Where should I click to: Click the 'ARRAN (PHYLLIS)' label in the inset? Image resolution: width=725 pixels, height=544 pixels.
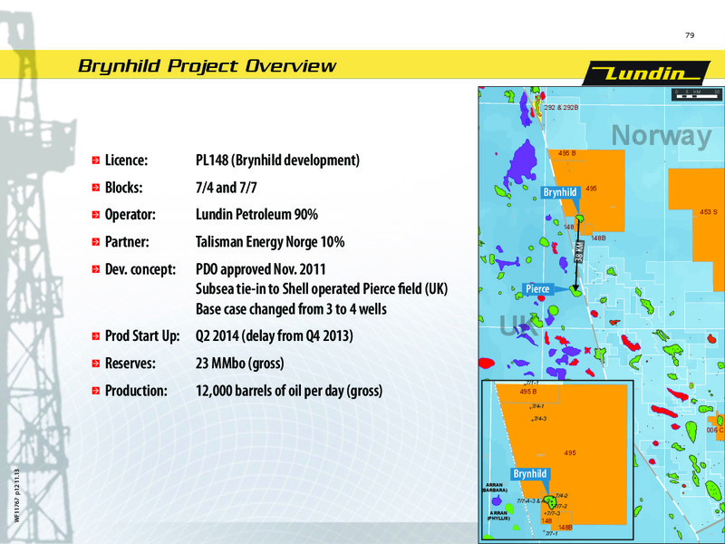[499, 515]
